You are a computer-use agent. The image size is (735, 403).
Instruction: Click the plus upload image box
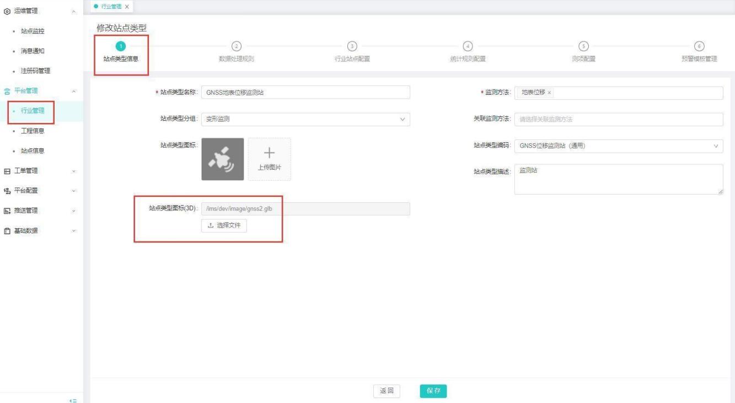point(270,159)
